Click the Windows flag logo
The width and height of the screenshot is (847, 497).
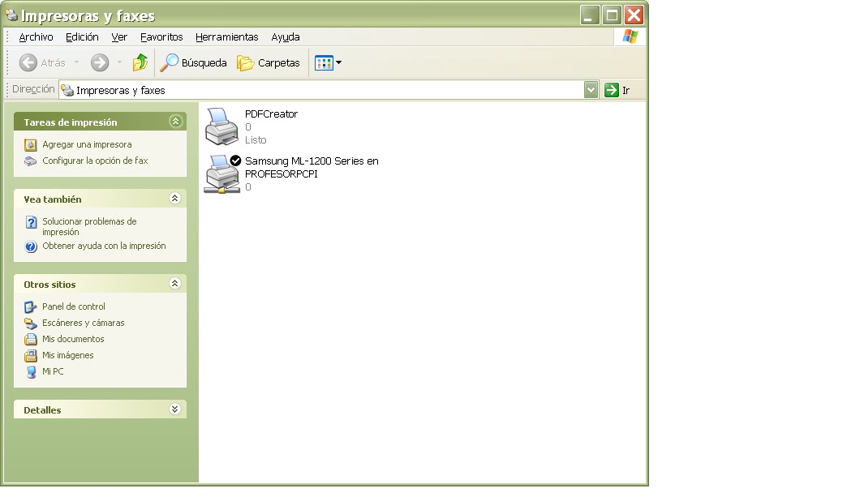pos(630,36)
